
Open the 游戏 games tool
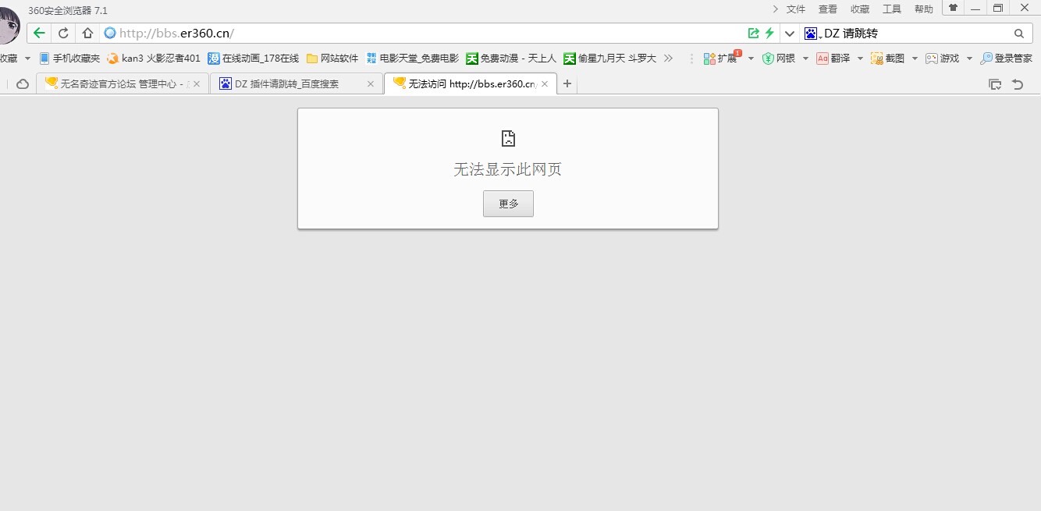coord(943,59)
